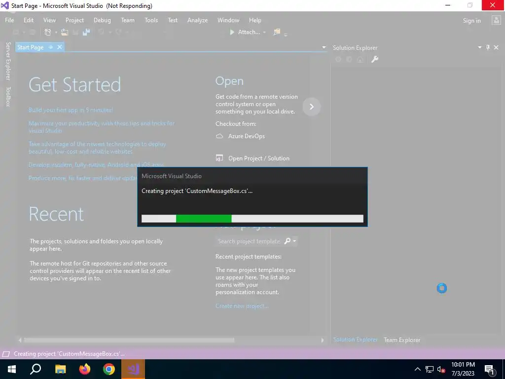Open the Analyze menu
Viewport: 505px width, 379px height.
pyautogui.click(x=197, y=20)
